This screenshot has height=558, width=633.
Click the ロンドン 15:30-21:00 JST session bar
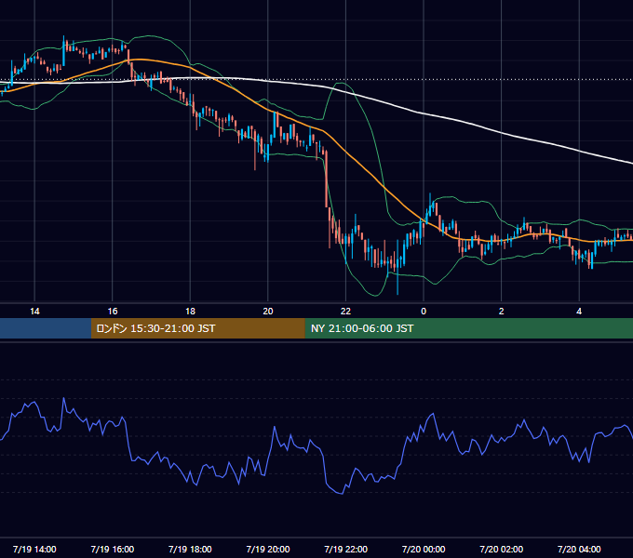[x=197, y=328]
